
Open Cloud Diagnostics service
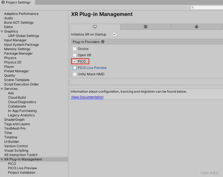tap(22, 102)
